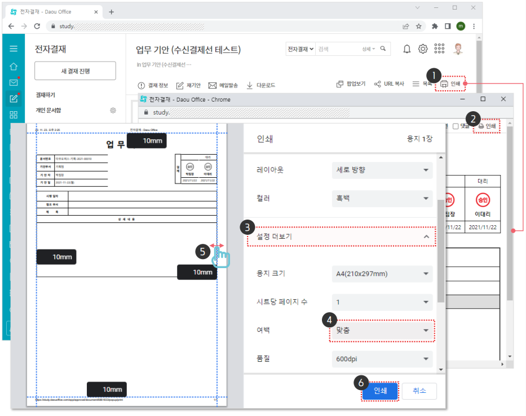Bookmark the page with Chrome's star icon
The width and height of the screenshot is (526, 416).
point(419,26)
